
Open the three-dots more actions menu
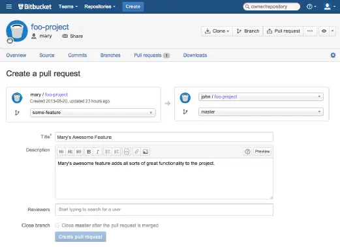click(310, 31)
